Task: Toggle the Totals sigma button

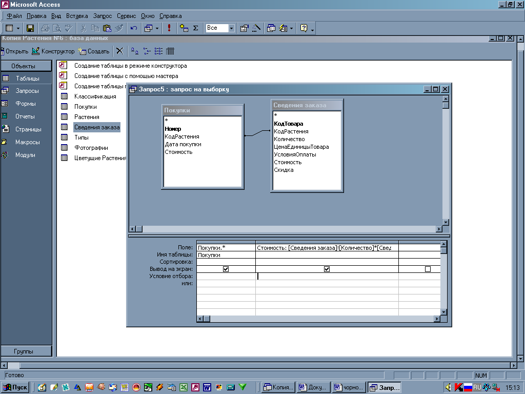Action: (x=195, y=28)
